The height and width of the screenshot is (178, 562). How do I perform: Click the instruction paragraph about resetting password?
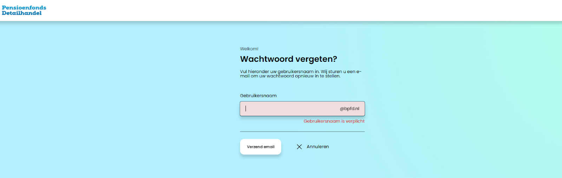click(300, 74)
